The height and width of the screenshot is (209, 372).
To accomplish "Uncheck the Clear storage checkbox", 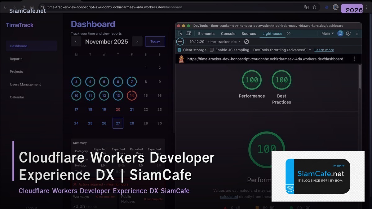I will tap(179, 50).
